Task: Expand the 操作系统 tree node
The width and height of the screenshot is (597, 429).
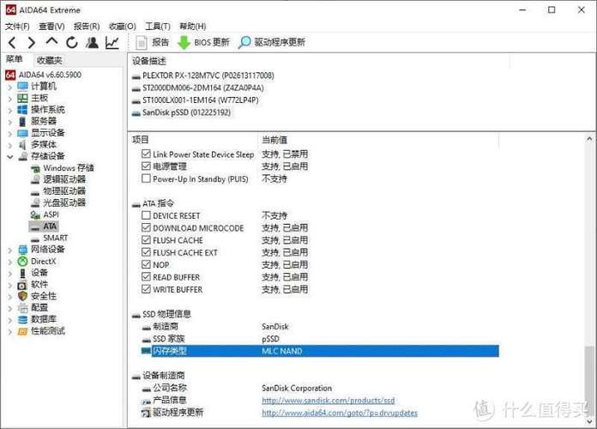Action: click(10, 110)
